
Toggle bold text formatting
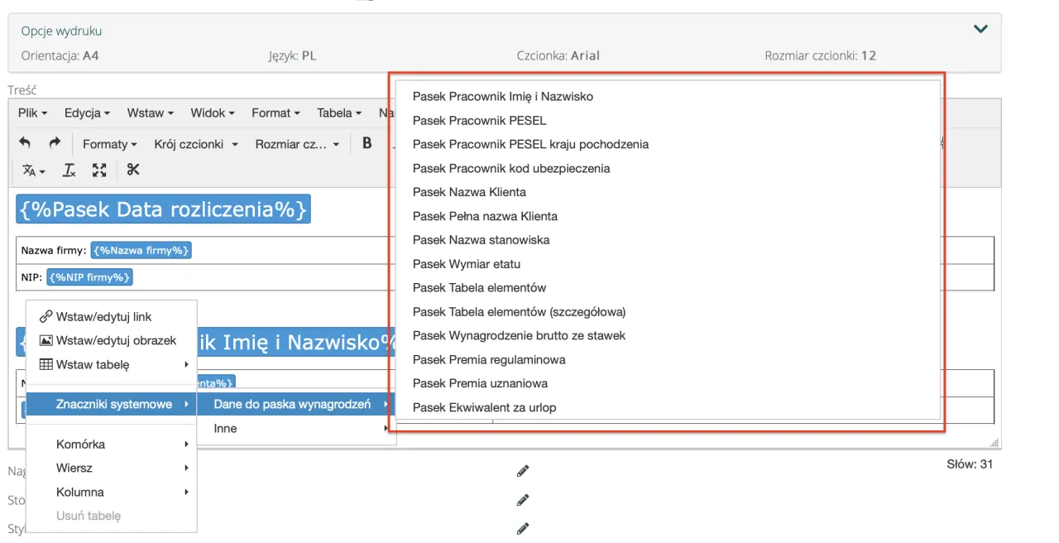(367, 143)
